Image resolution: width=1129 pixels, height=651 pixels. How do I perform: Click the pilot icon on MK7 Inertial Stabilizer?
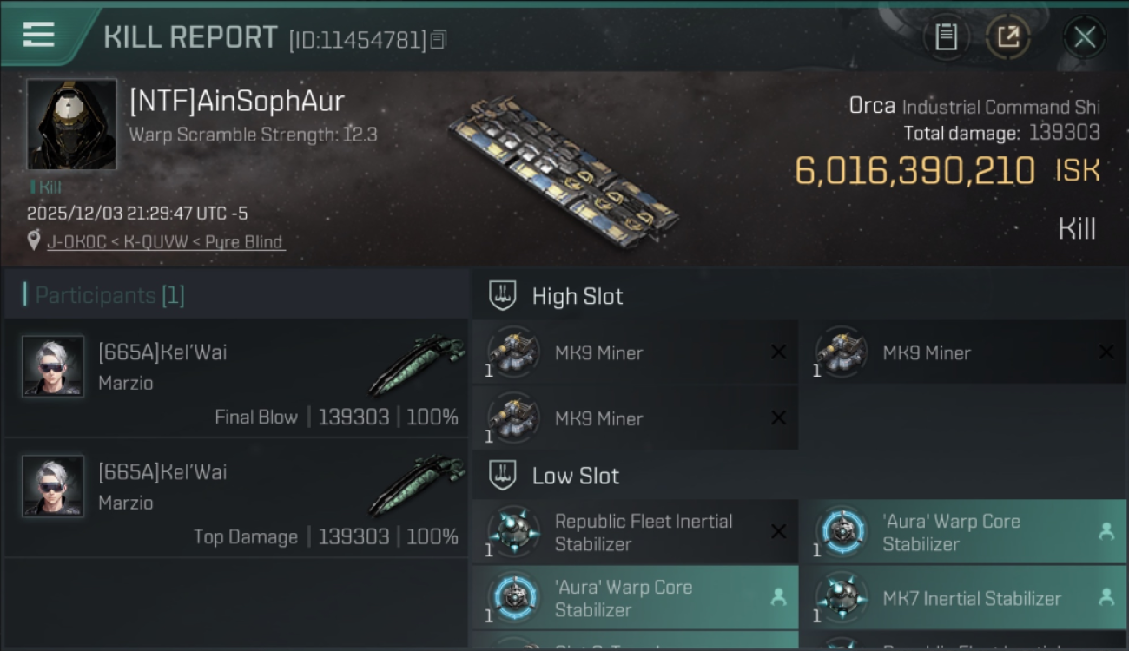coord(1106,597)
